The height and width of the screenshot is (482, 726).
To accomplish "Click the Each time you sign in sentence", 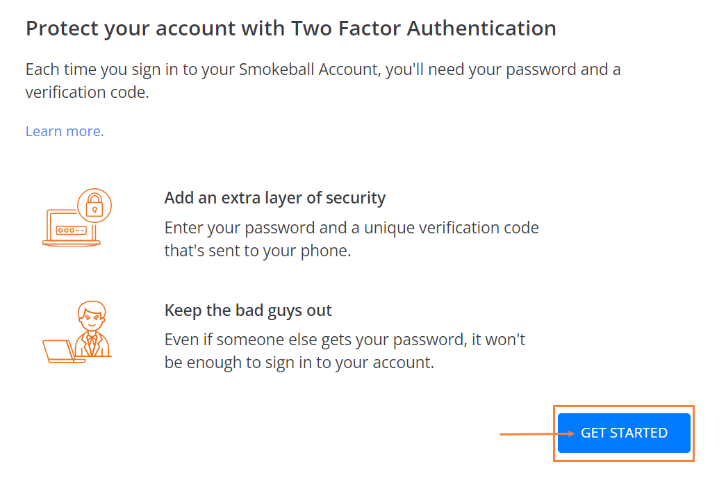I will click(323, 81).
